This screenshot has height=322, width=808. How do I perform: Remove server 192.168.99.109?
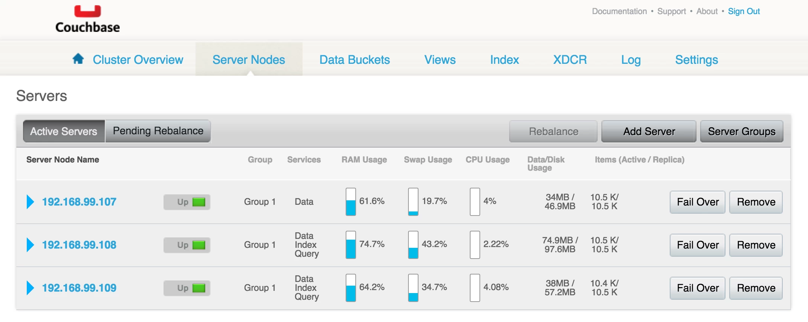756,288
